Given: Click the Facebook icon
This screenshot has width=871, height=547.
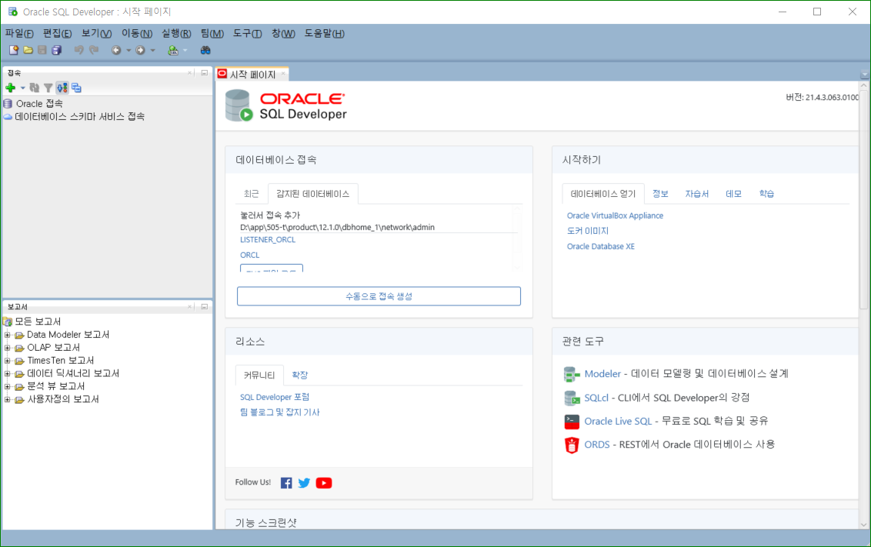Looking at the screenshot, I should [286, 483].
